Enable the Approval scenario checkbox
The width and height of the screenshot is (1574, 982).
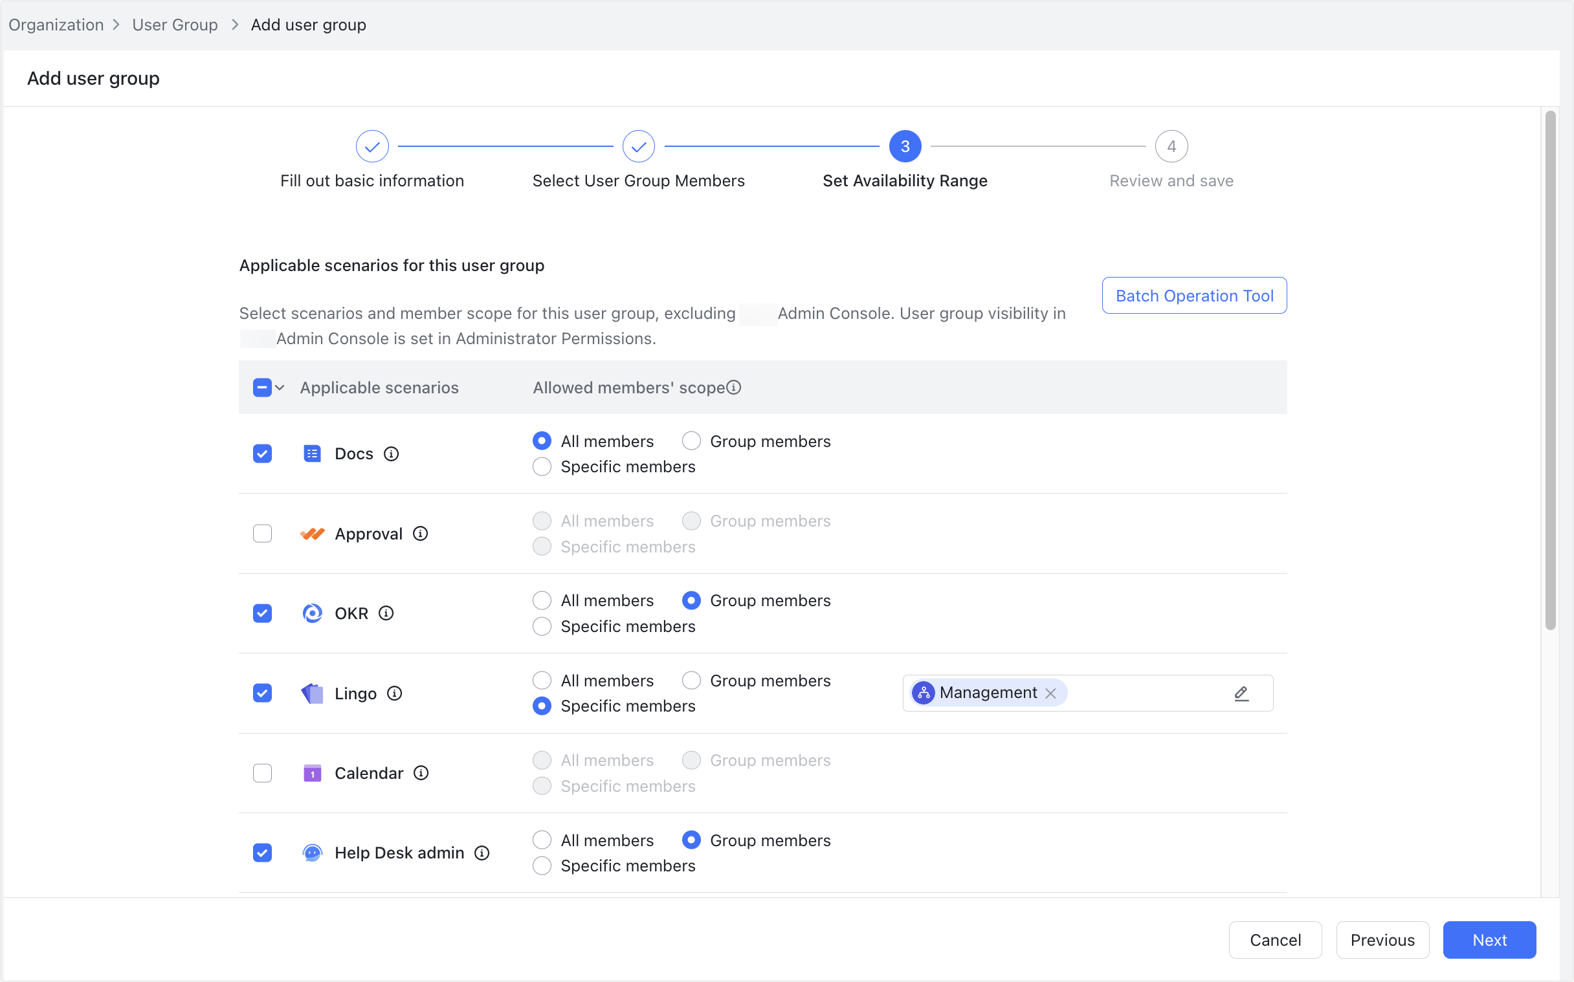pyautogui.click(x=263, y=533)
